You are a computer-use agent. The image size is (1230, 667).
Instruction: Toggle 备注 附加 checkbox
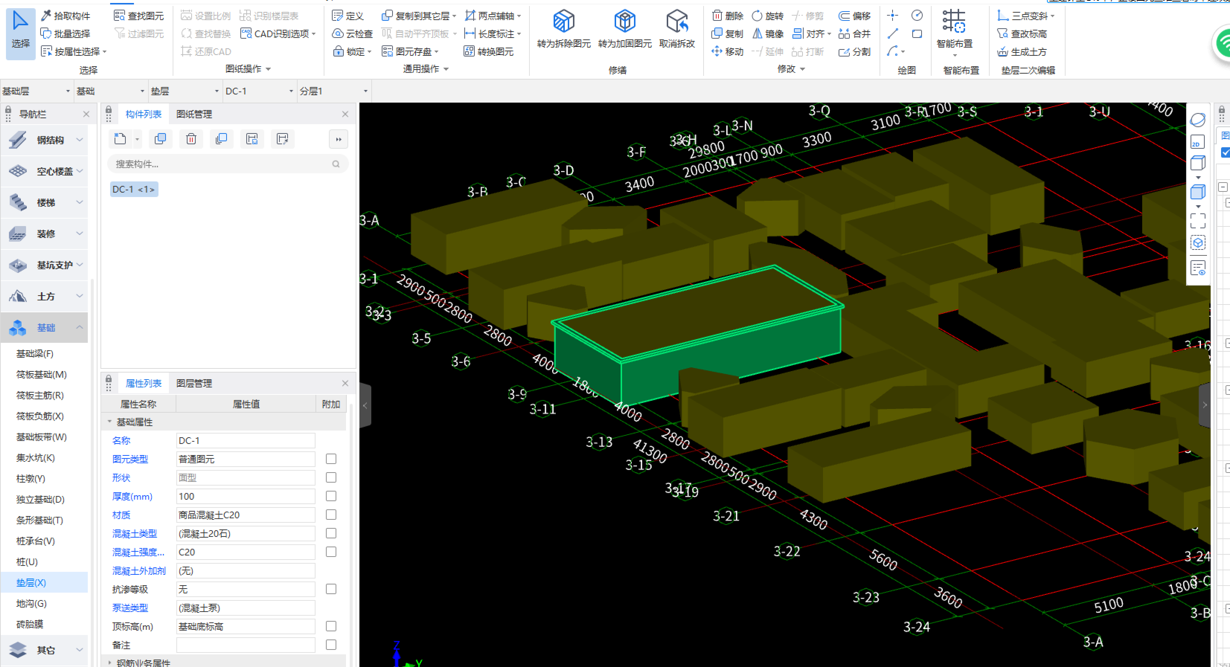point(331,645)
